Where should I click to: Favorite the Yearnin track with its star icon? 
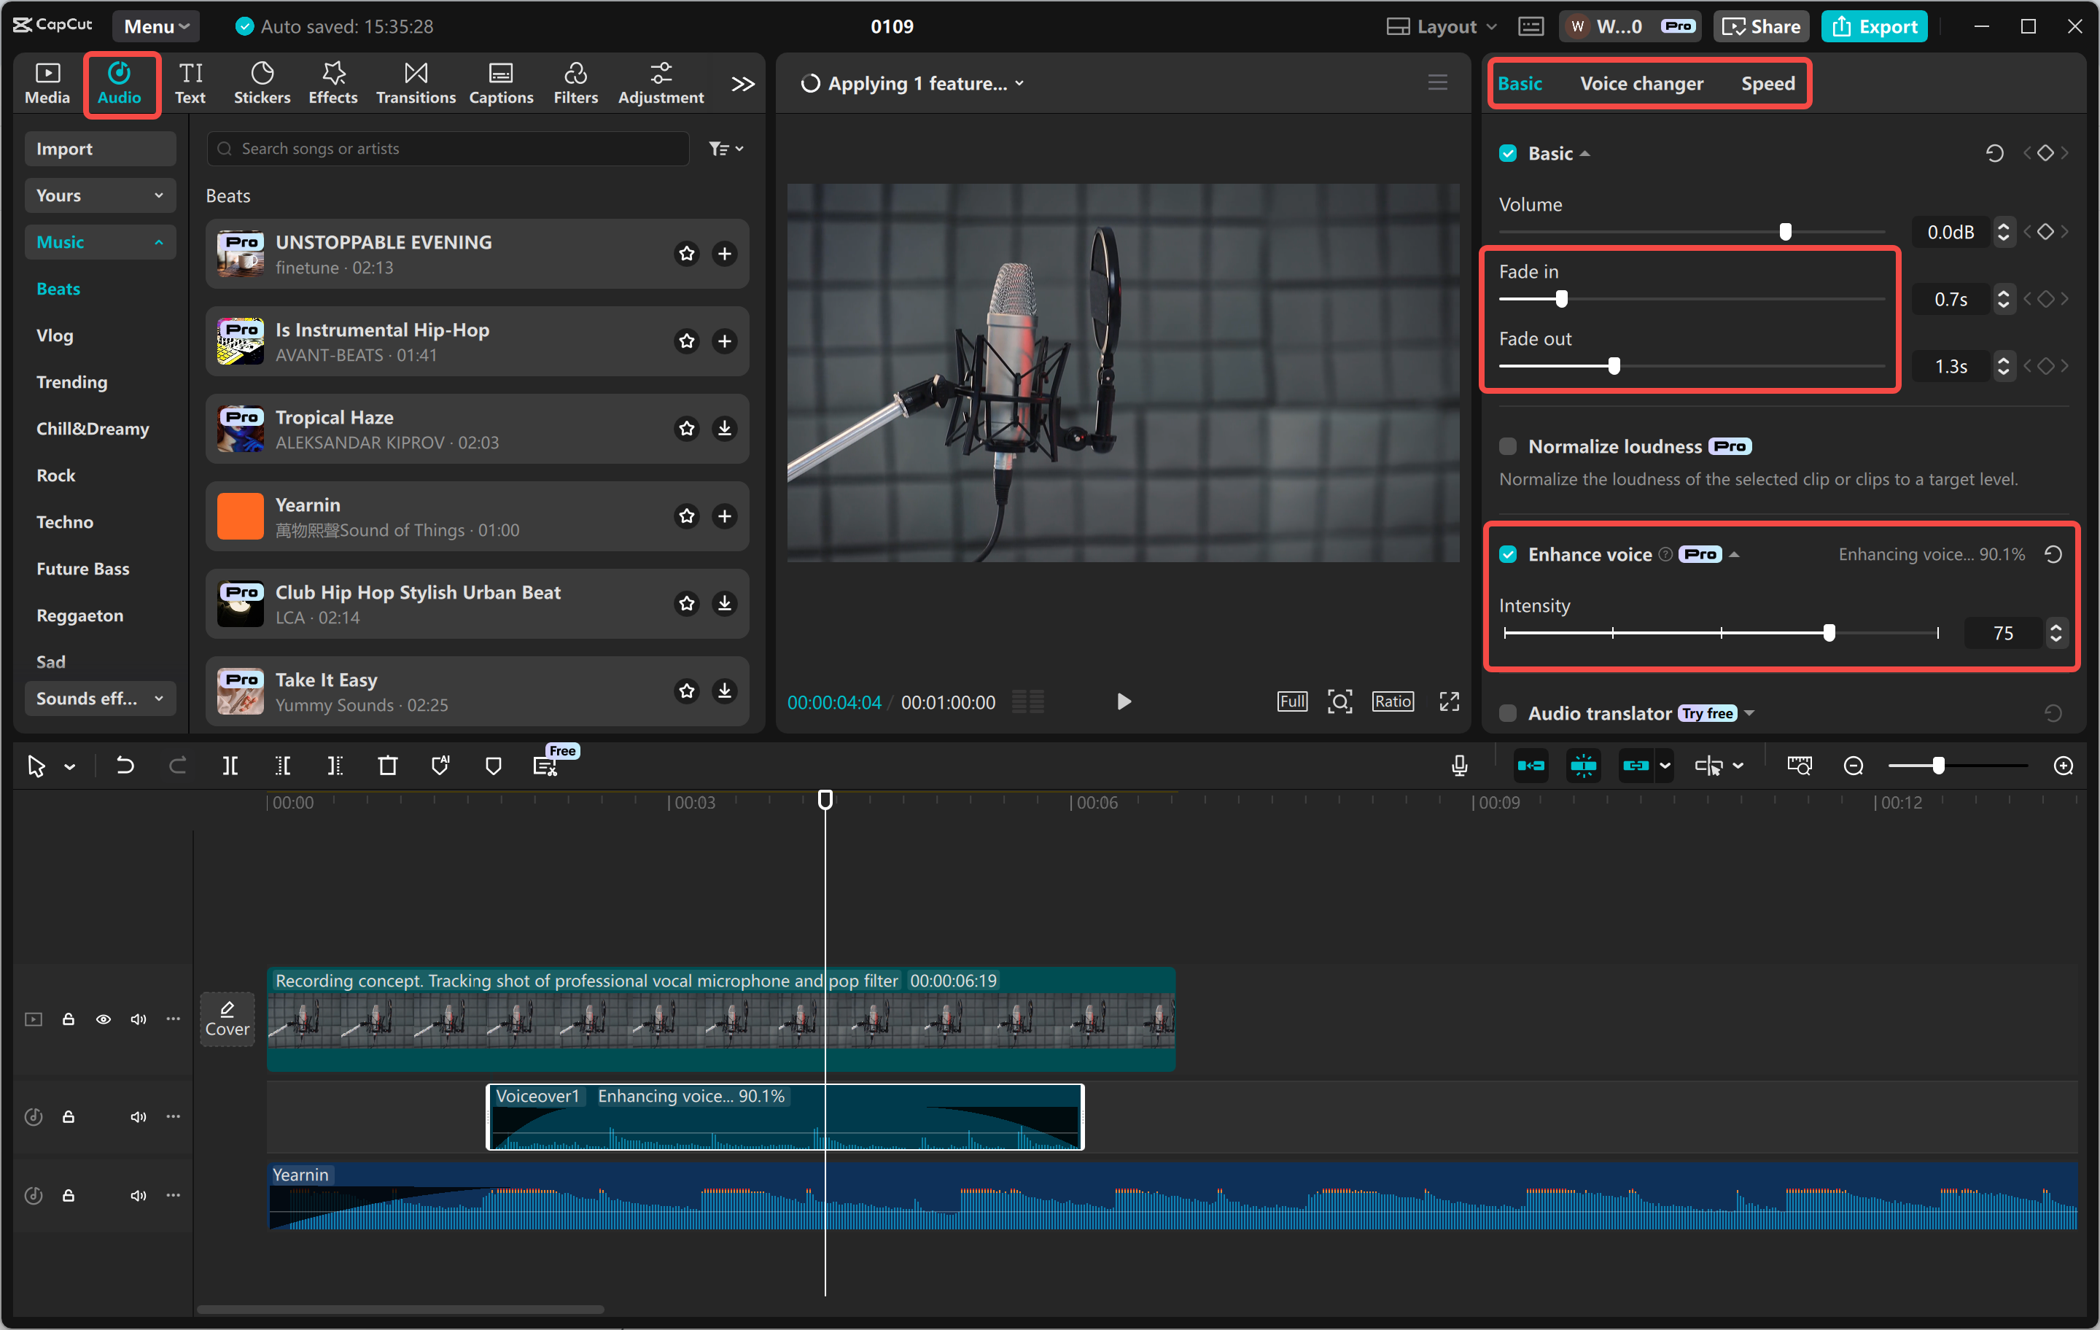[x=687, y=516]
